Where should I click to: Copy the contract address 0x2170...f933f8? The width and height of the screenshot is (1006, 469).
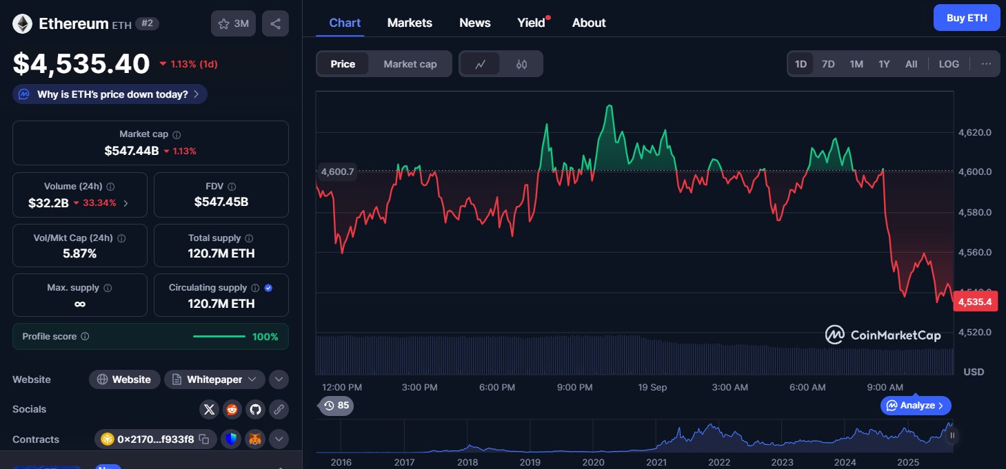(x=203, y=439)
